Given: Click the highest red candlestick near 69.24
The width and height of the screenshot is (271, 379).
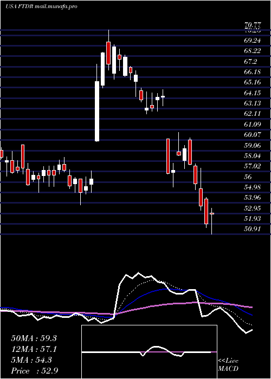Looking at the screenshot, I should tap(108, 53).
